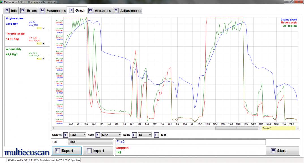This screenshot has height=163, width=304.
Task: Expand the File1 file selector dropdown
Action: (x=90, y=142)
